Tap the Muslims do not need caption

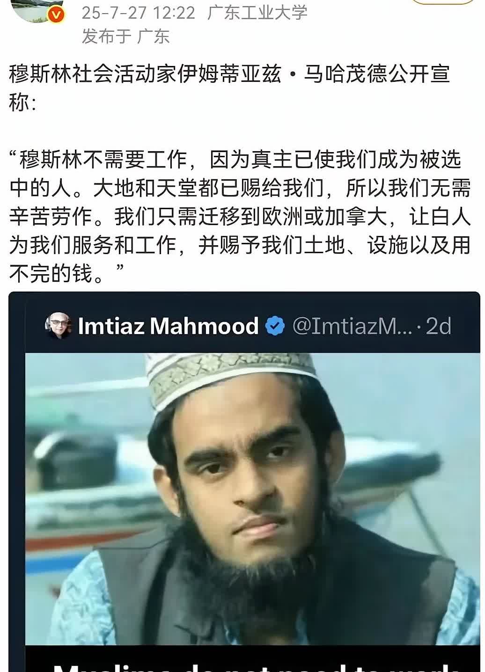253,666
